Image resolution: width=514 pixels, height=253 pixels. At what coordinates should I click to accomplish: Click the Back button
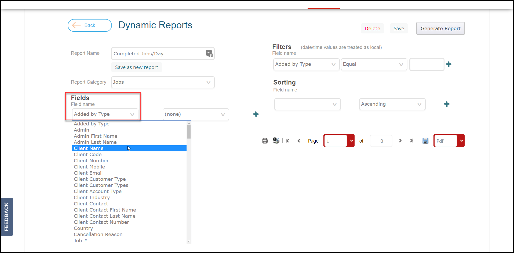[x=90, y=25]
